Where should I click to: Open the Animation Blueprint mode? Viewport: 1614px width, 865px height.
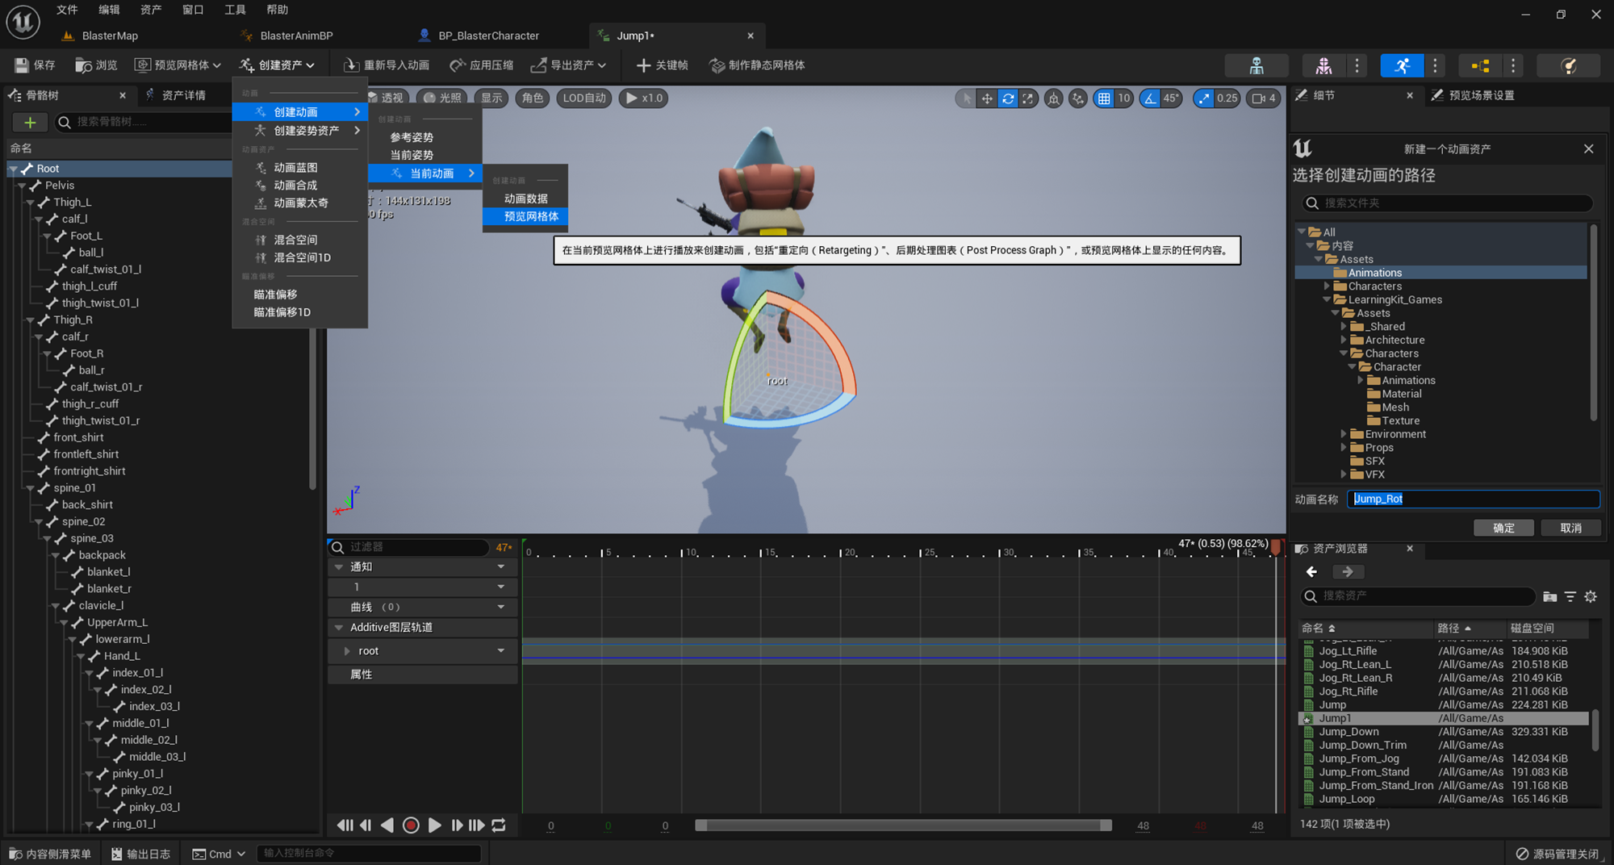pos(1480,65)
